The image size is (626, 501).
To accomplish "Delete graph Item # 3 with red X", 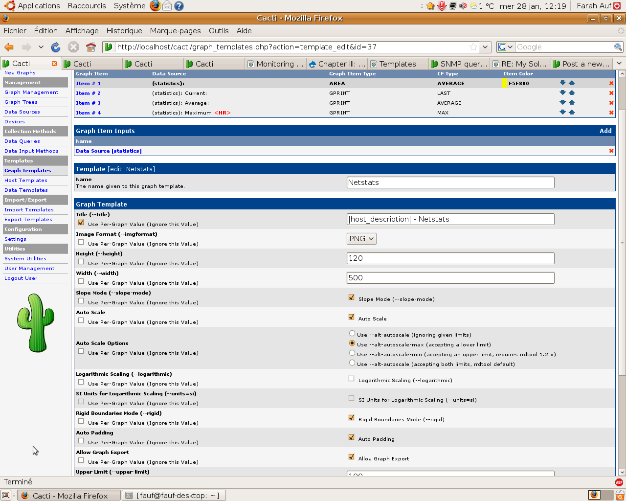I will 611,103.
